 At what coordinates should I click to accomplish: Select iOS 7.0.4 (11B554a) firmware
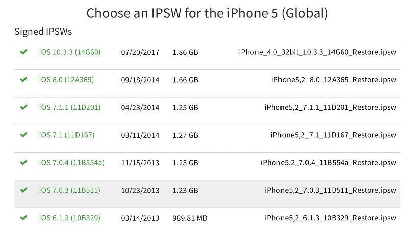click(x=72, y=163)
